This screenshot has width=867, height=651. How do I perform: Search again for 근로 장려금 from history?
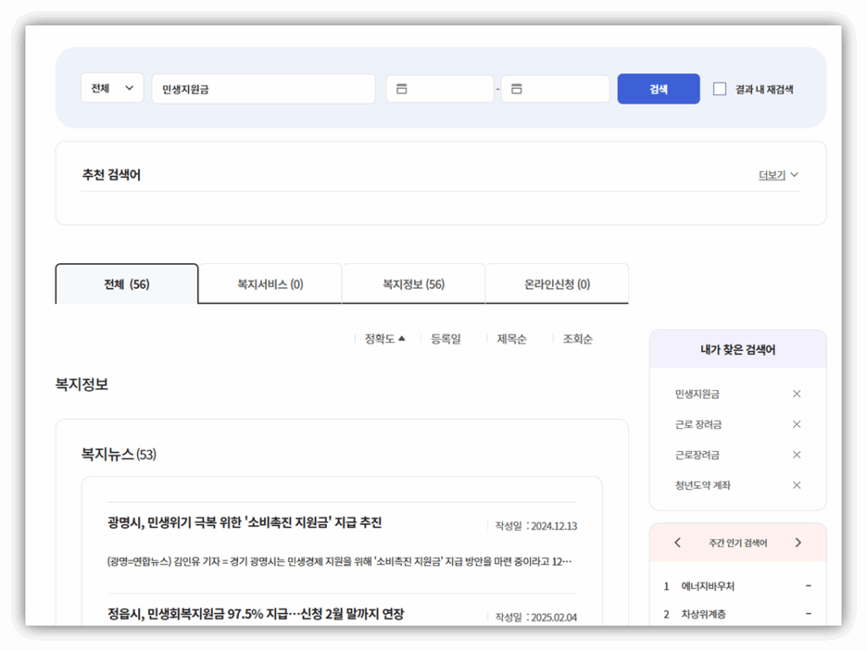[699, 424]
